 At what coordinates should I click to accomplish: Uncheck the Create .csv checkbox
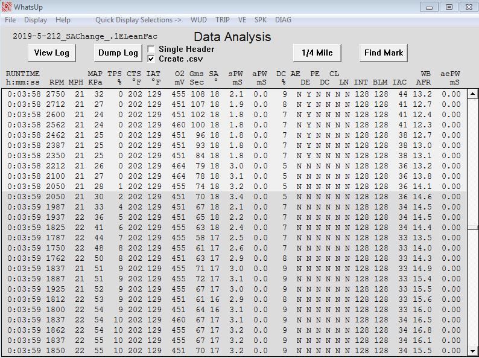point(151,59)
